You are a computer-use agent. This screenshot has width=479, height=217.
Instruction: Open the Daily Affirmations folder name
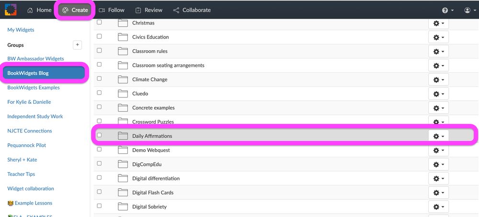152,136
